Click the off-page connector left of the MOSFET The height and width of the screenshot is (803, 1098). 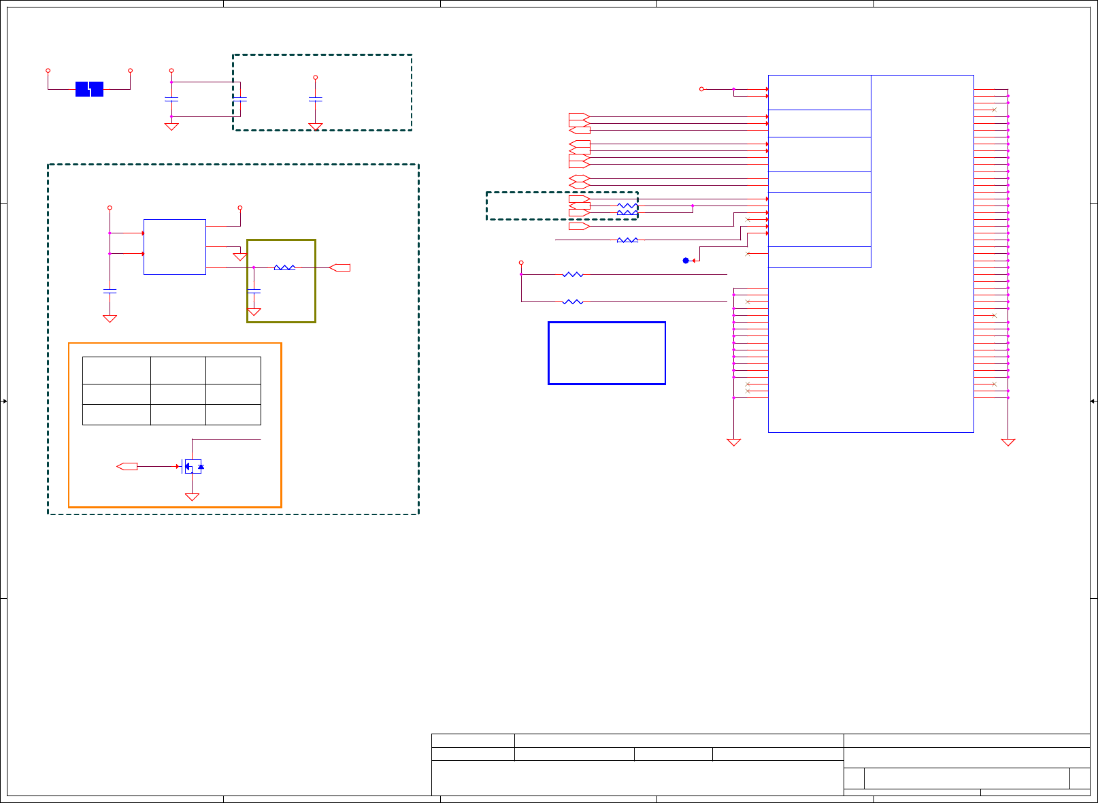(127, 467)
